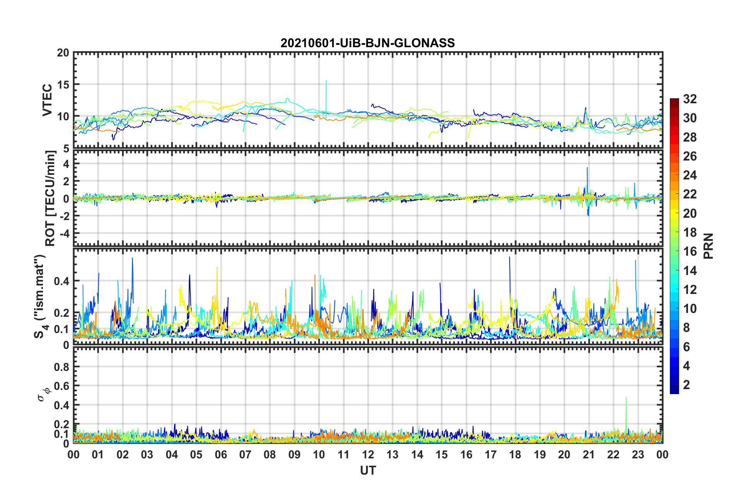
Task: Click the "ROT [TECU/min]" axis label
Action: pyautogui.click(x=50, y=198)
